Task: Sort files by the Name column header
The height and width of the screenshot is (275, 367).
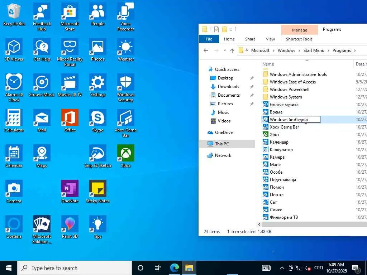Action: pyautogui.click(x=268, y=64)
